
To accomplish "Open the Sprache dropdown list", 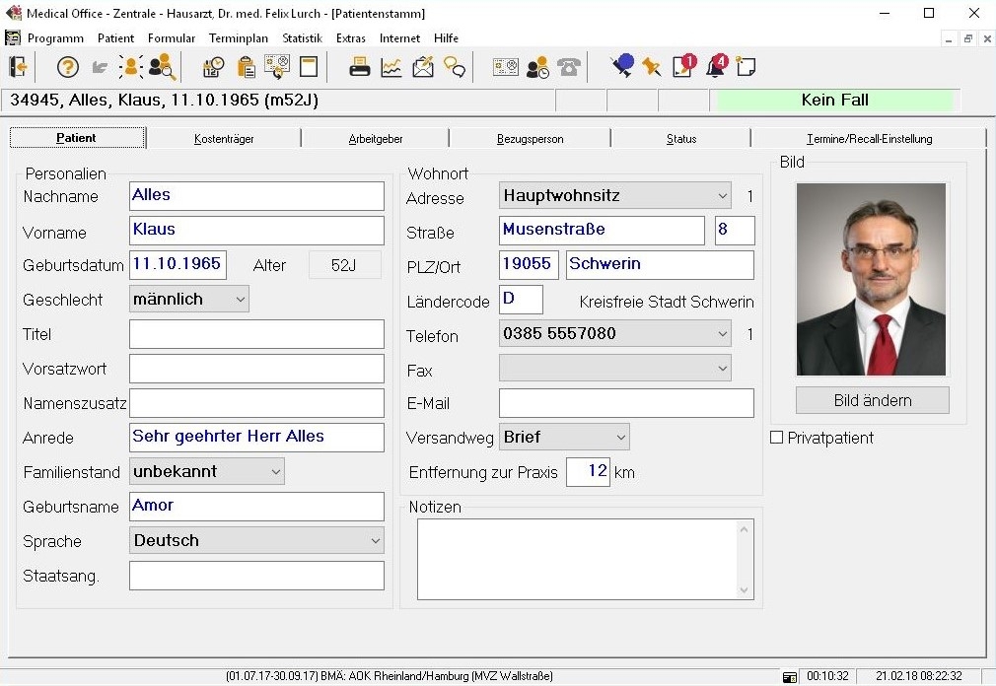I will (x=375, y=541).
